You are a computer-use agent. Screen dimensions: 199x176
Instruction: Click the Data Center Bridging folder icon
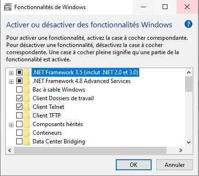pyautogui.click(x=26, y=141)
